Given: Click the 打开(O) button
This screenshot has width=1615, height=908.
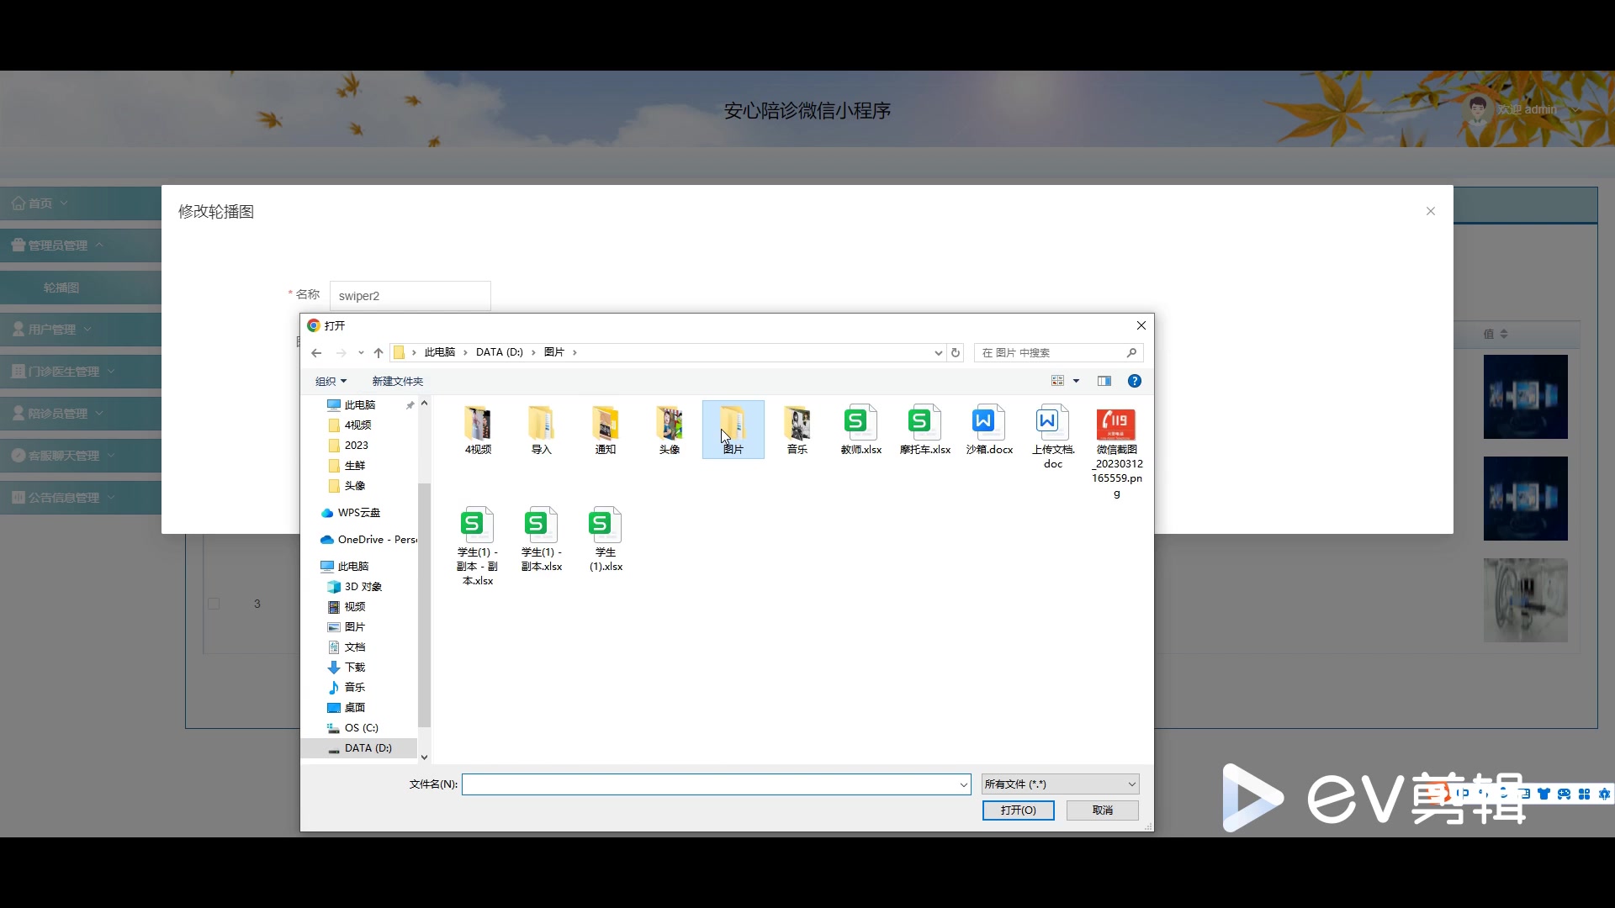Looking at the screenshot, I should [x=1018, y=810].
